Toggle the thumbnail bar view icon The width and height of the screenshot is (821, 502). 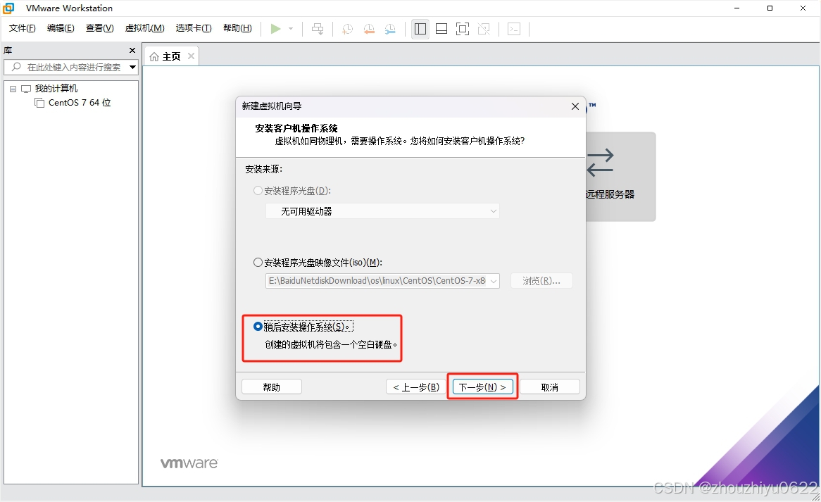point(441,29)
